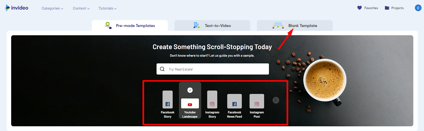Click the 'Facebook News Feed' label text
Viewport: 424px width, 131px height.
(235, 115)
